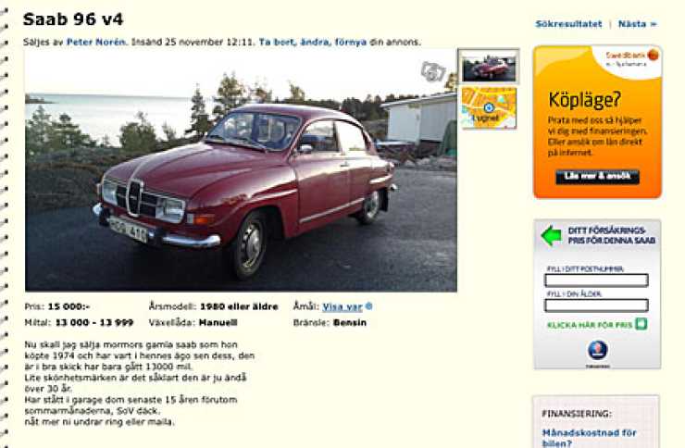
Task: Click the Läs mer & ansök button
Action: (597, 177)
